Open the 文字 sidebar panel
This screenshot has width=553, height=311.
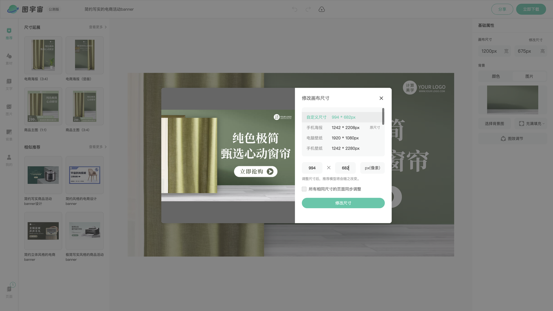pyautogui.click(x=9, y=84)
